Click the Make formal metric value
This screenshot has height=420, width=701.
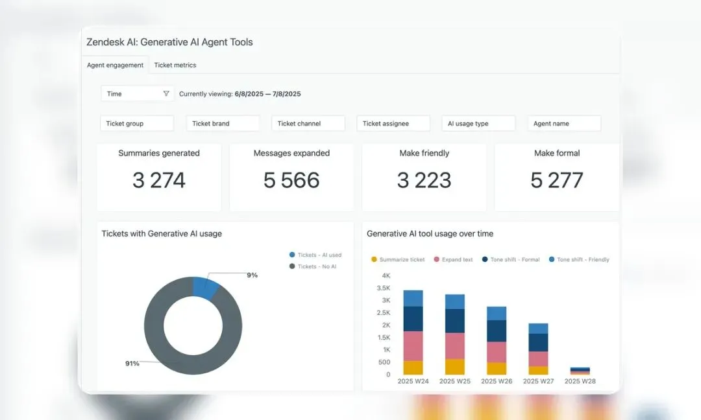tap(557, 180)
